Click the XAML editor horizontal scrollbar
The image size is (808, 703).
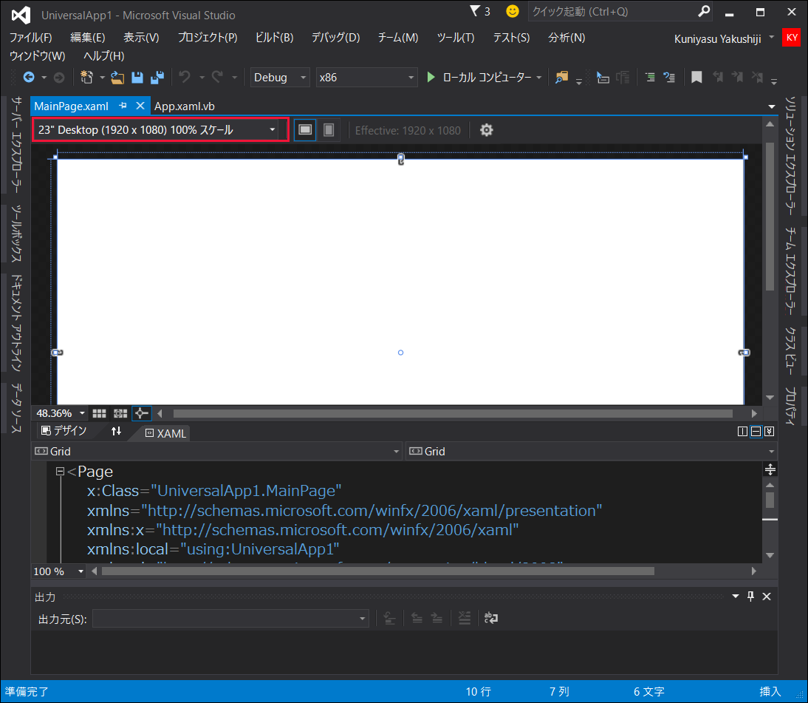[x=377, y=571]
